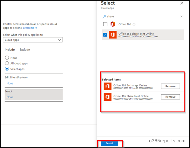Click the 'Selected items' heading
190x148 pixels.
tap(111, 80)
